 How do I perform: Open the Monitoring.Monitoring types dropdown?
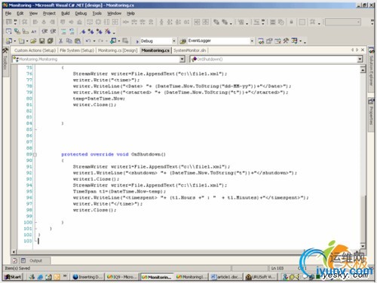(182, 59)
